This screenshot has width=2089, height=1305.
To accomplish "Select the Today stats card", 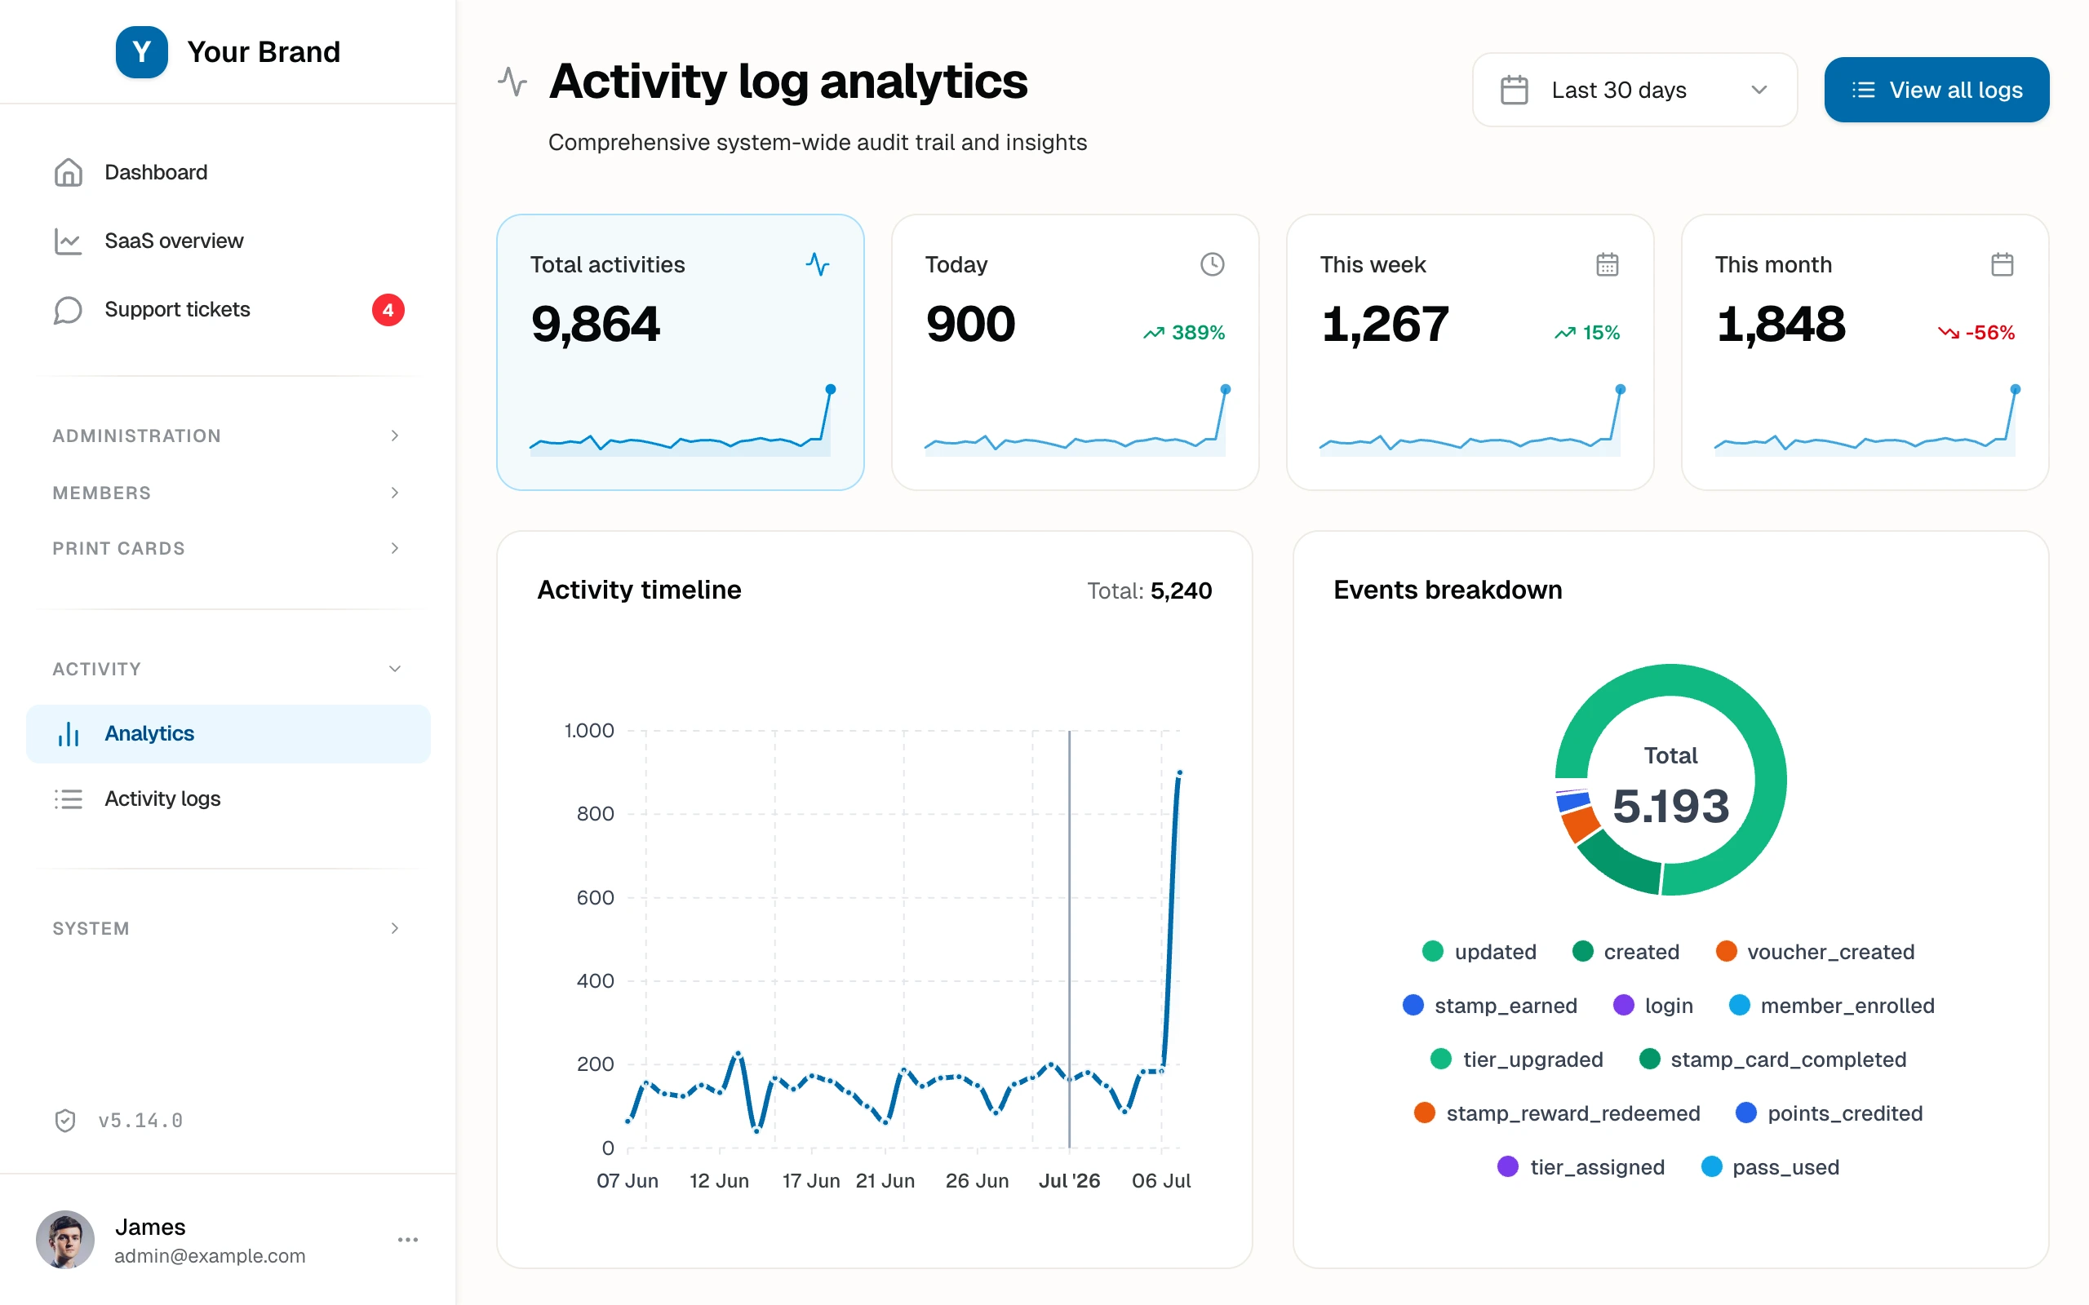I will coord(1075,352).
